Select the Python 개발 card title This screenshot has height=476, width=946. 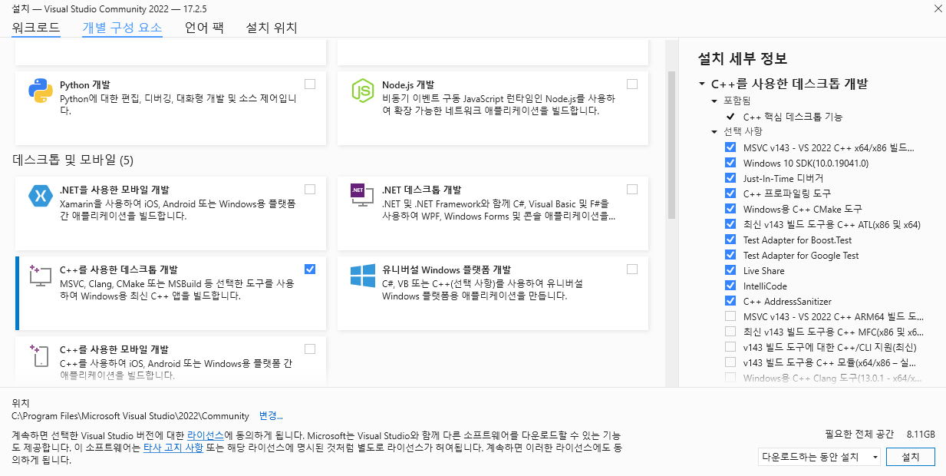84,84
